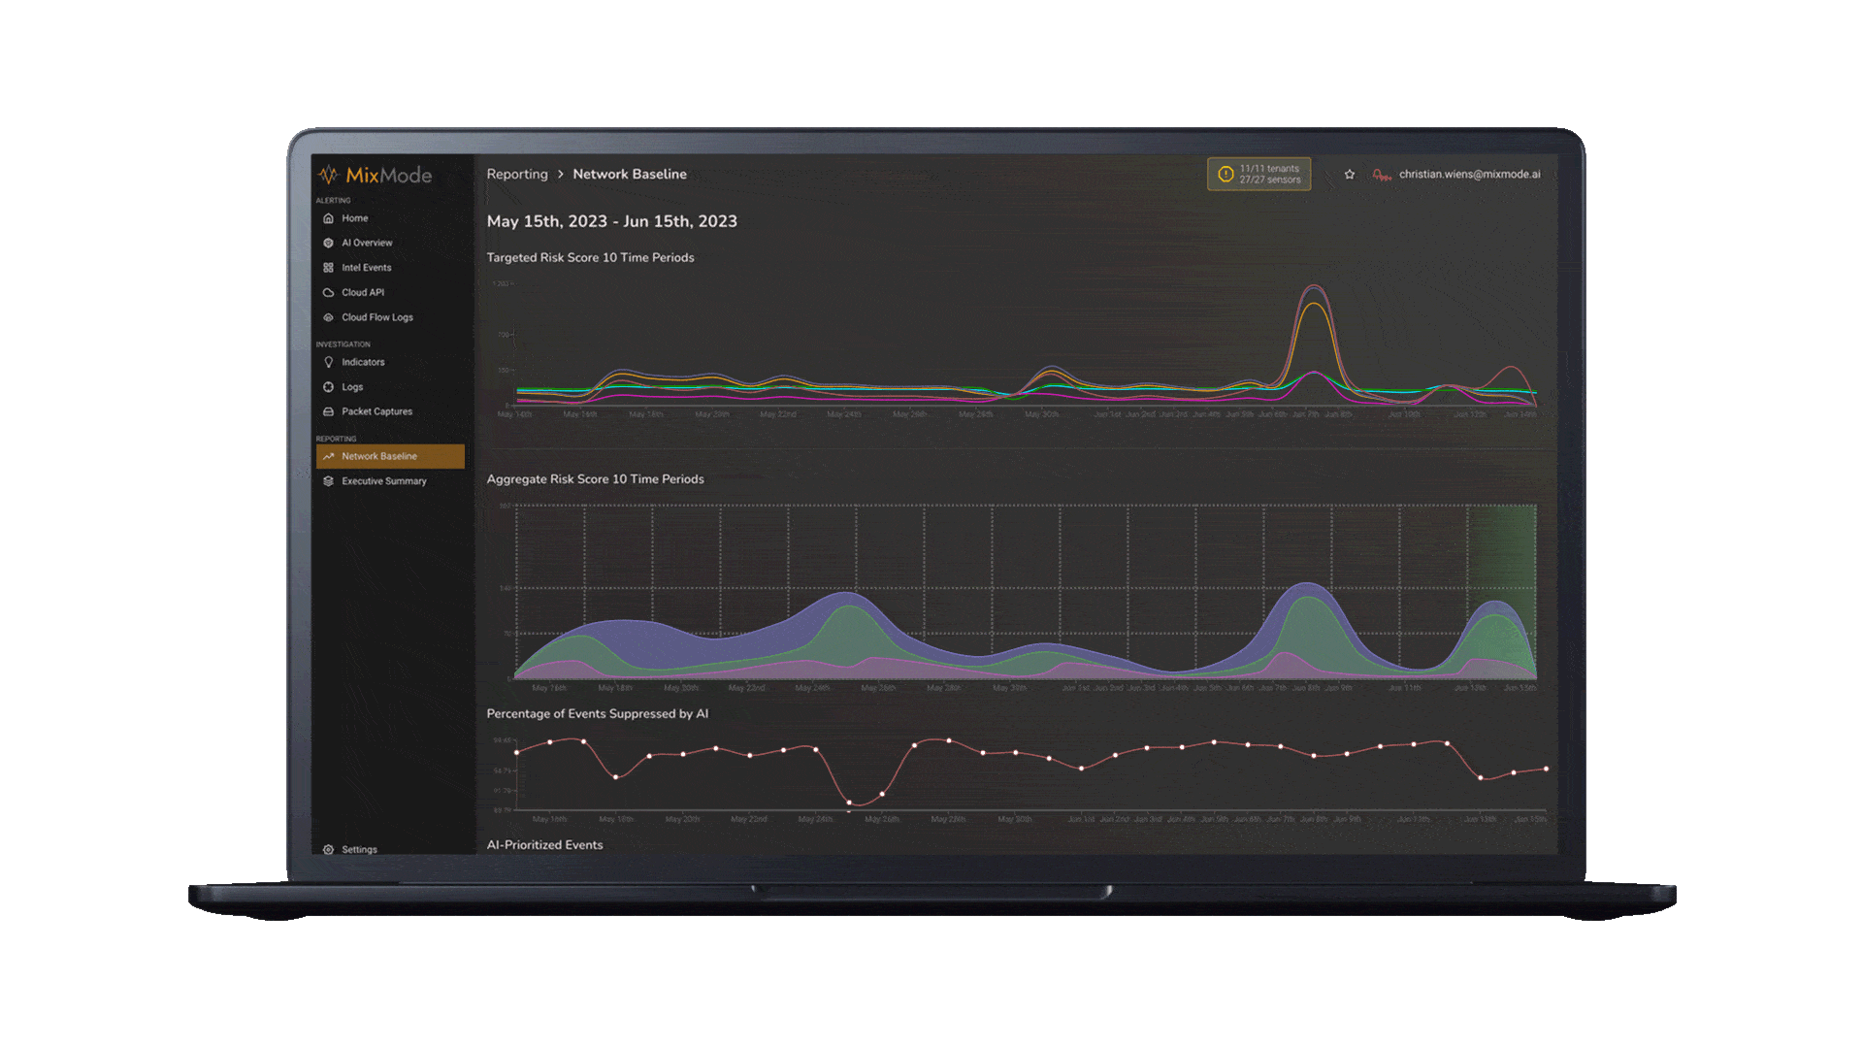
Task: Click the Network Baseline reporting icon
Action: click(x=329, y=455)
